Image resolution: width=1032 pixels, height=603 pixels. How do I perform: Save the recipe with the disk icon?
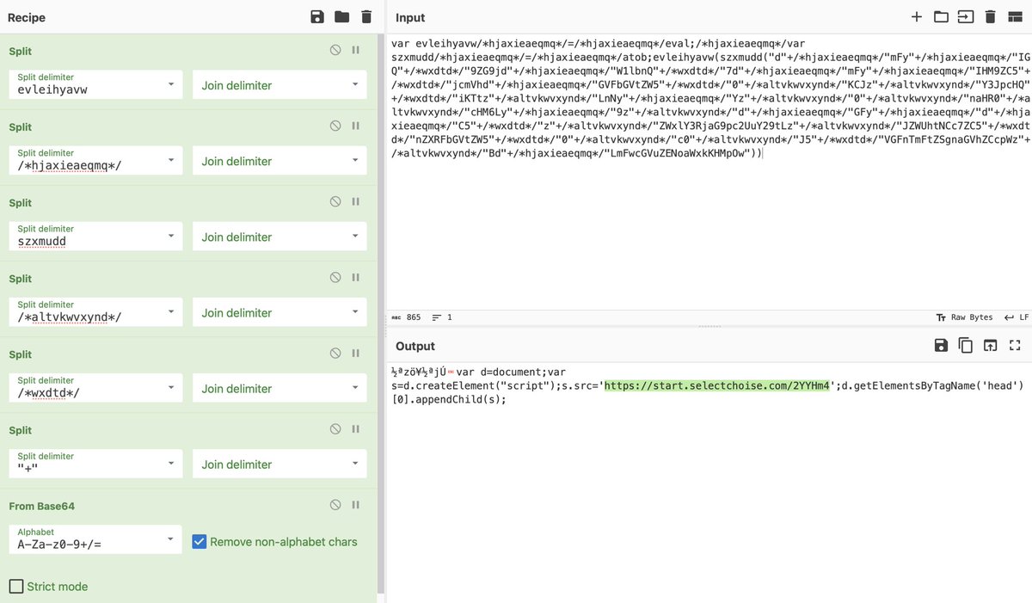[x=317, y=17]
